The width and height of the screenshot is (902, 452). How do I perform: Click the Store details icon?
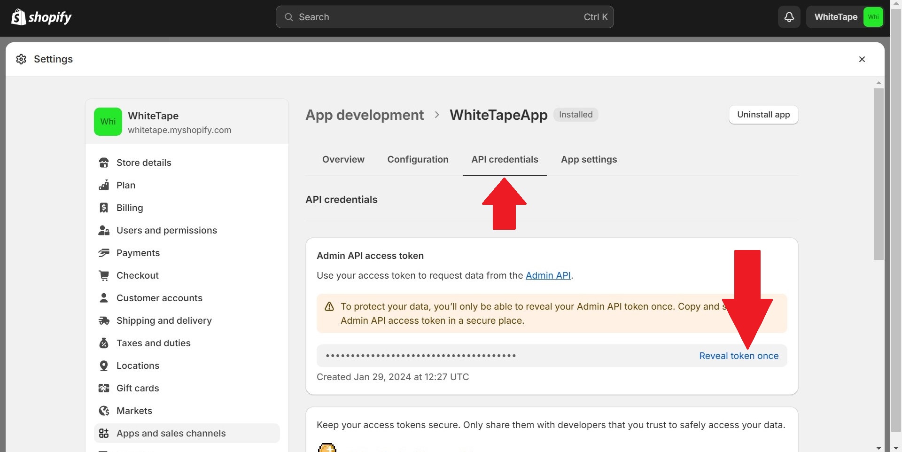pyautogui.click(x=104, y=163)
